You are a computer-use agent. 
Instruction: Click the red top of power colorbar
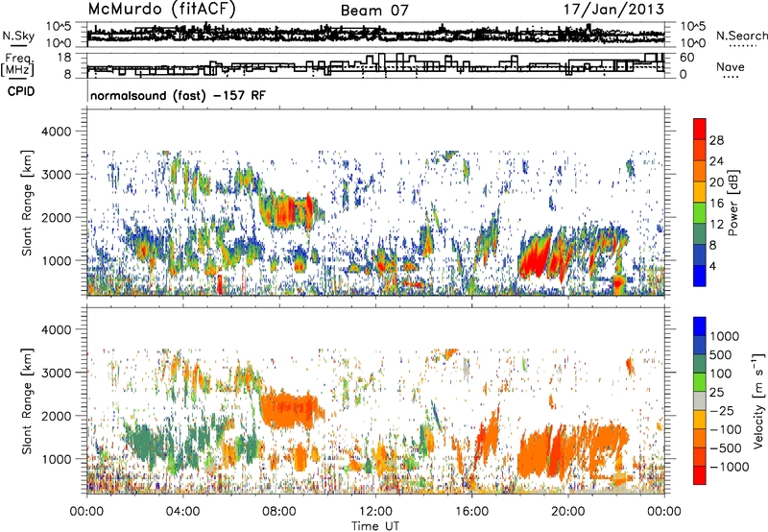click(700, 129)
